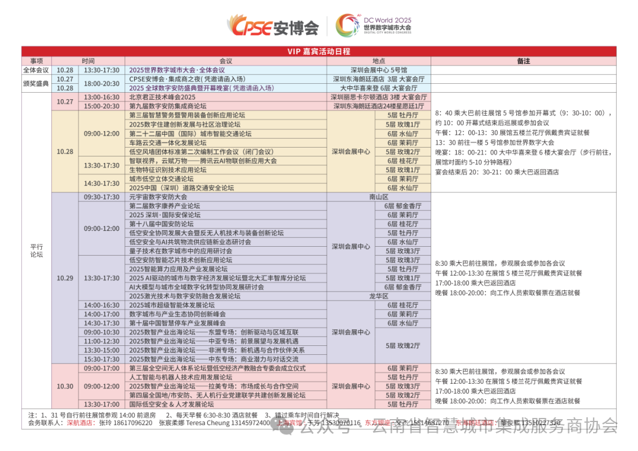Click the 18:00-20:30 time cell

[x=102, y=83]
